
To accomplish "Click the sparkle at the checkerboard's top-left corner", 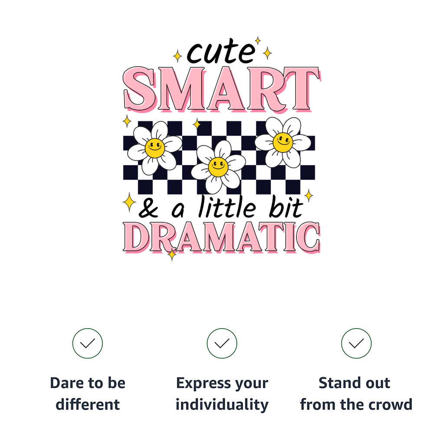I will pos(127,121).
